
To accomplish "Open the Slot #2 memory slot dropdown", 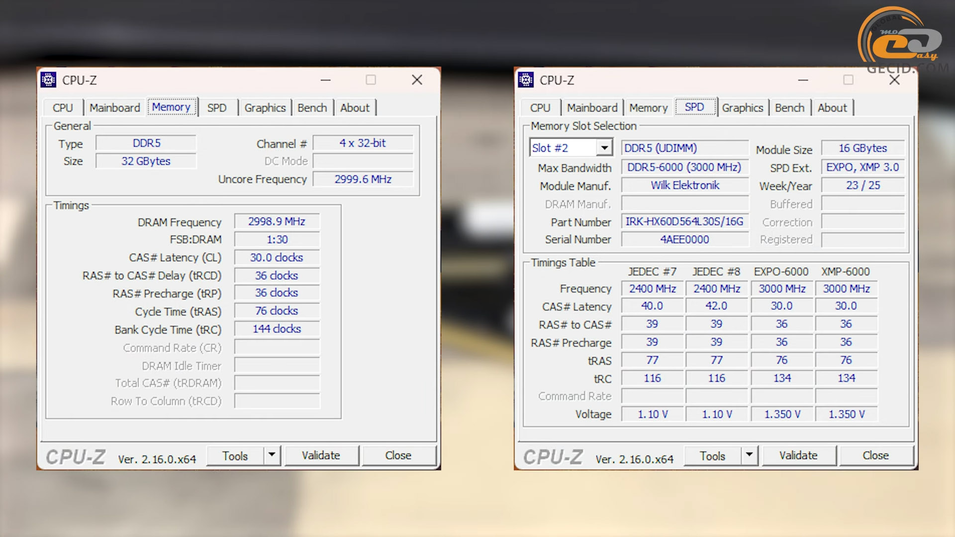I will (x=604, y=148).
